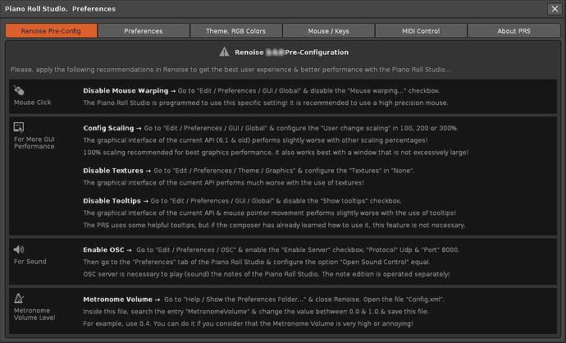
Task: Click the GUI performance screen icon
Action: [x=19, y=127]
